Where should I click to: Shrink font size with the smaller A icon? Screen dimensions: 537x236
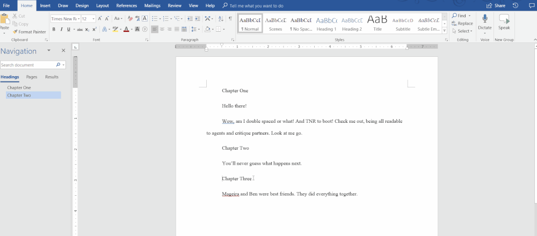[107, 19]
